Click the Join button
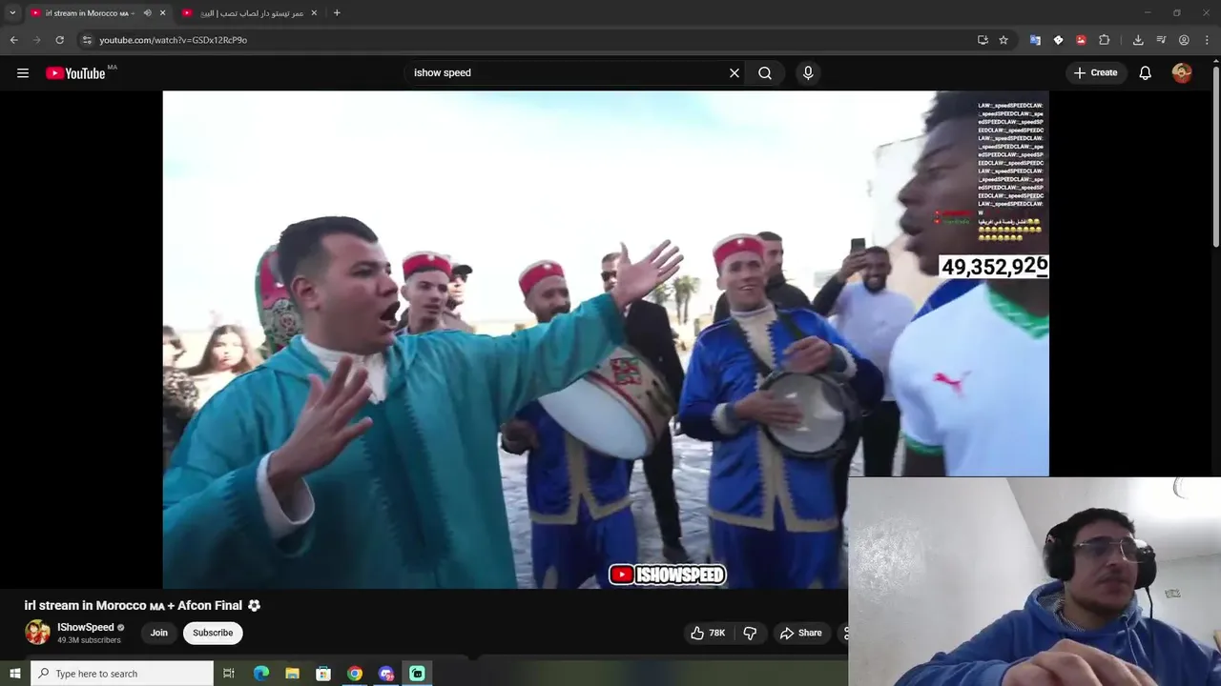Image resolution: width=1221 pixels, height=686 pixels. pos(159,633)
